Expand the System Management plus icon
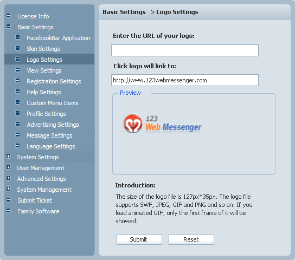The image size is (295, 260). pos(9,189)
